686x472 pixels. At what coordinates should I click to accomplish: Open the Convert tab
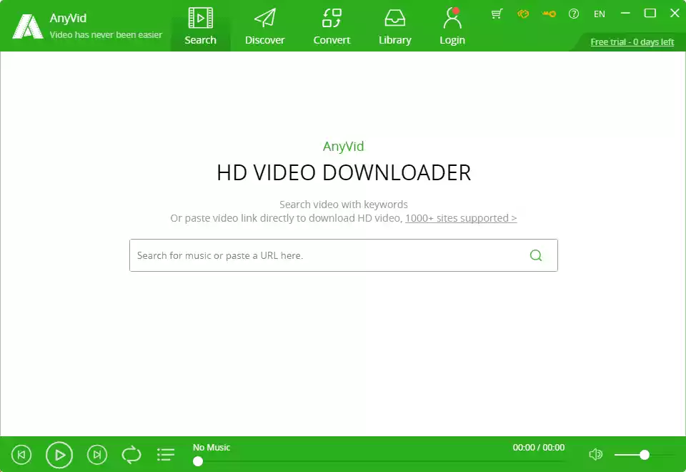pos(332,26)
